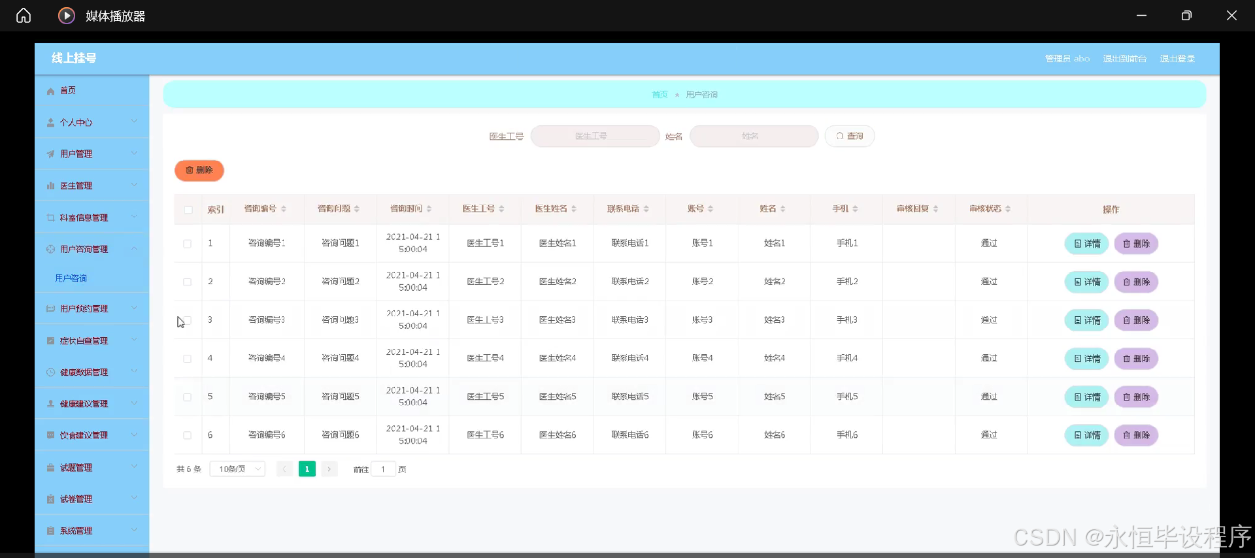This screenshot has height=558, width=1255.
Task: Click the 用户咨询管理 sidebar icon
Action: 50,249
